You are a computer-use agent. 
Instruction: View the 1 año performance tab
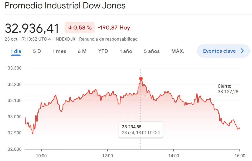pyautogui.click(x=126, y=51)
